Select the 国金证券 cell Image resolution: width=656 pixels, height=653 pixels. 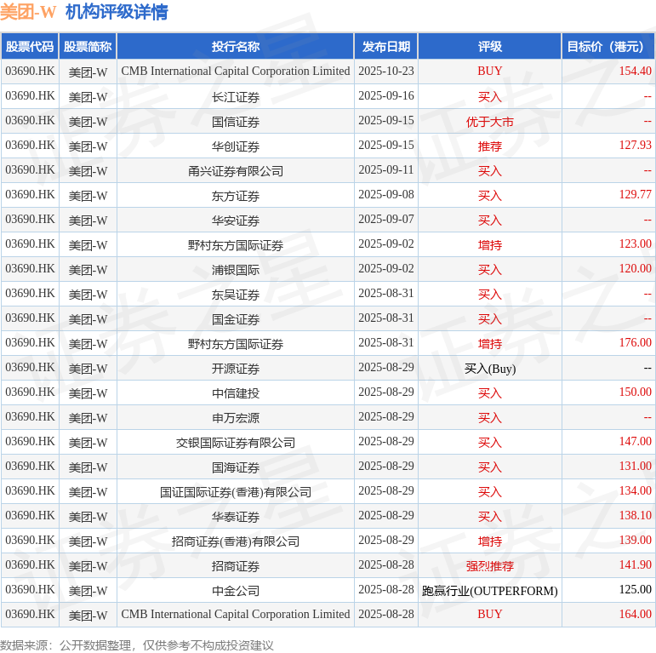[x=236, y=319]
